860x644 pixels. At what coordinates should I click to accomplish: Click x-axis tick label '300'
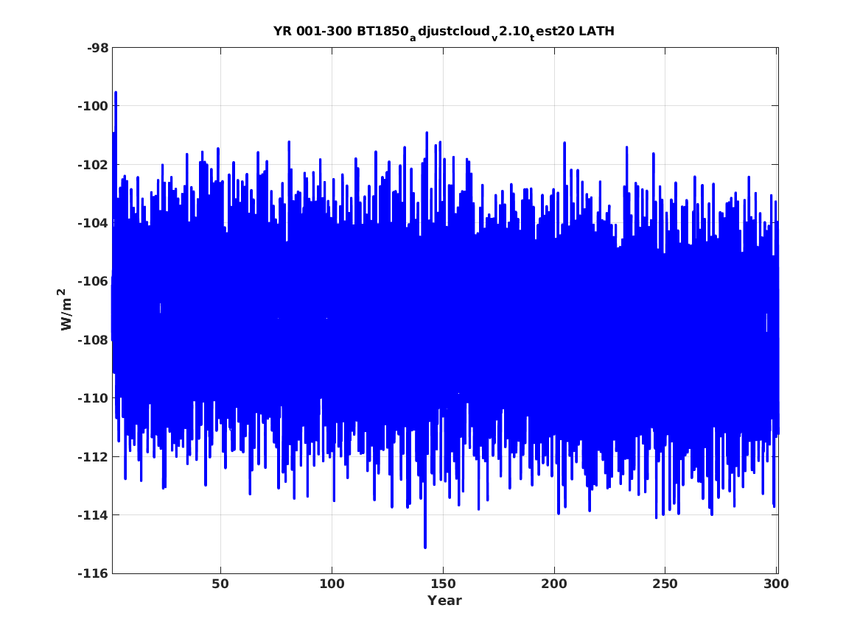(776, 584)
